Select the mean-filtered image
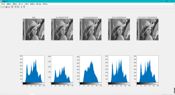The image size is (175, 95). coord(91,29)
